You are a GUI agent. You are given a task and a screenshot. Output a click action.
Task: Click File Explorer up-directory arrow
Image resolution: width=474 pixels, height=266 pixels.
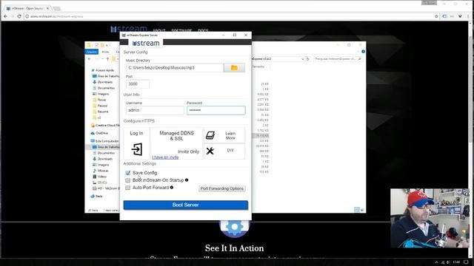(x=107, y=59)
